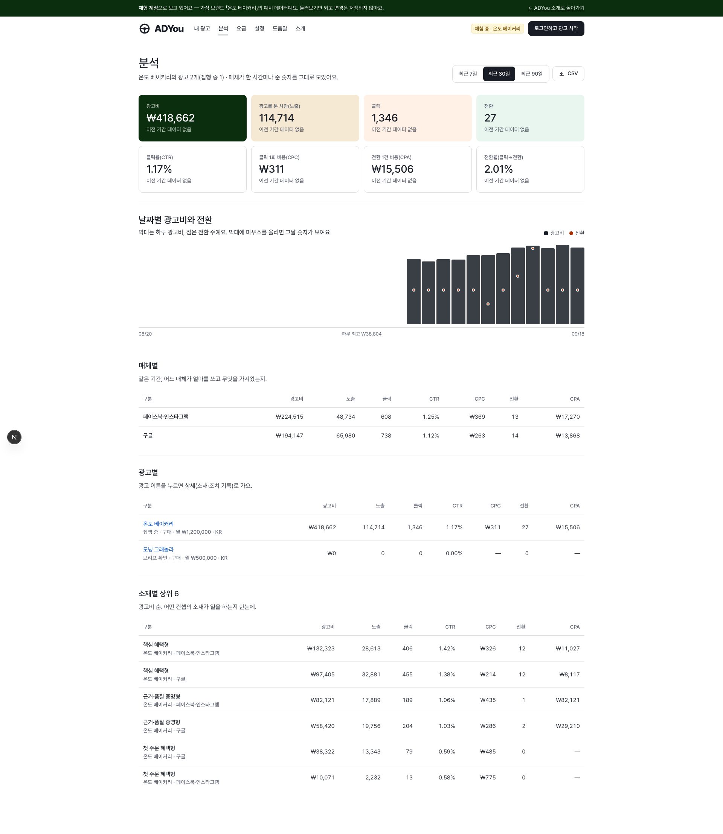Open the 요금 page

(x=241, y=29)
